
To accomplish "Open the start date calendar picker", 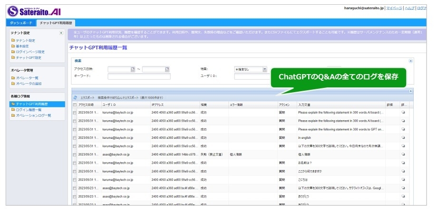I will 133,69.
